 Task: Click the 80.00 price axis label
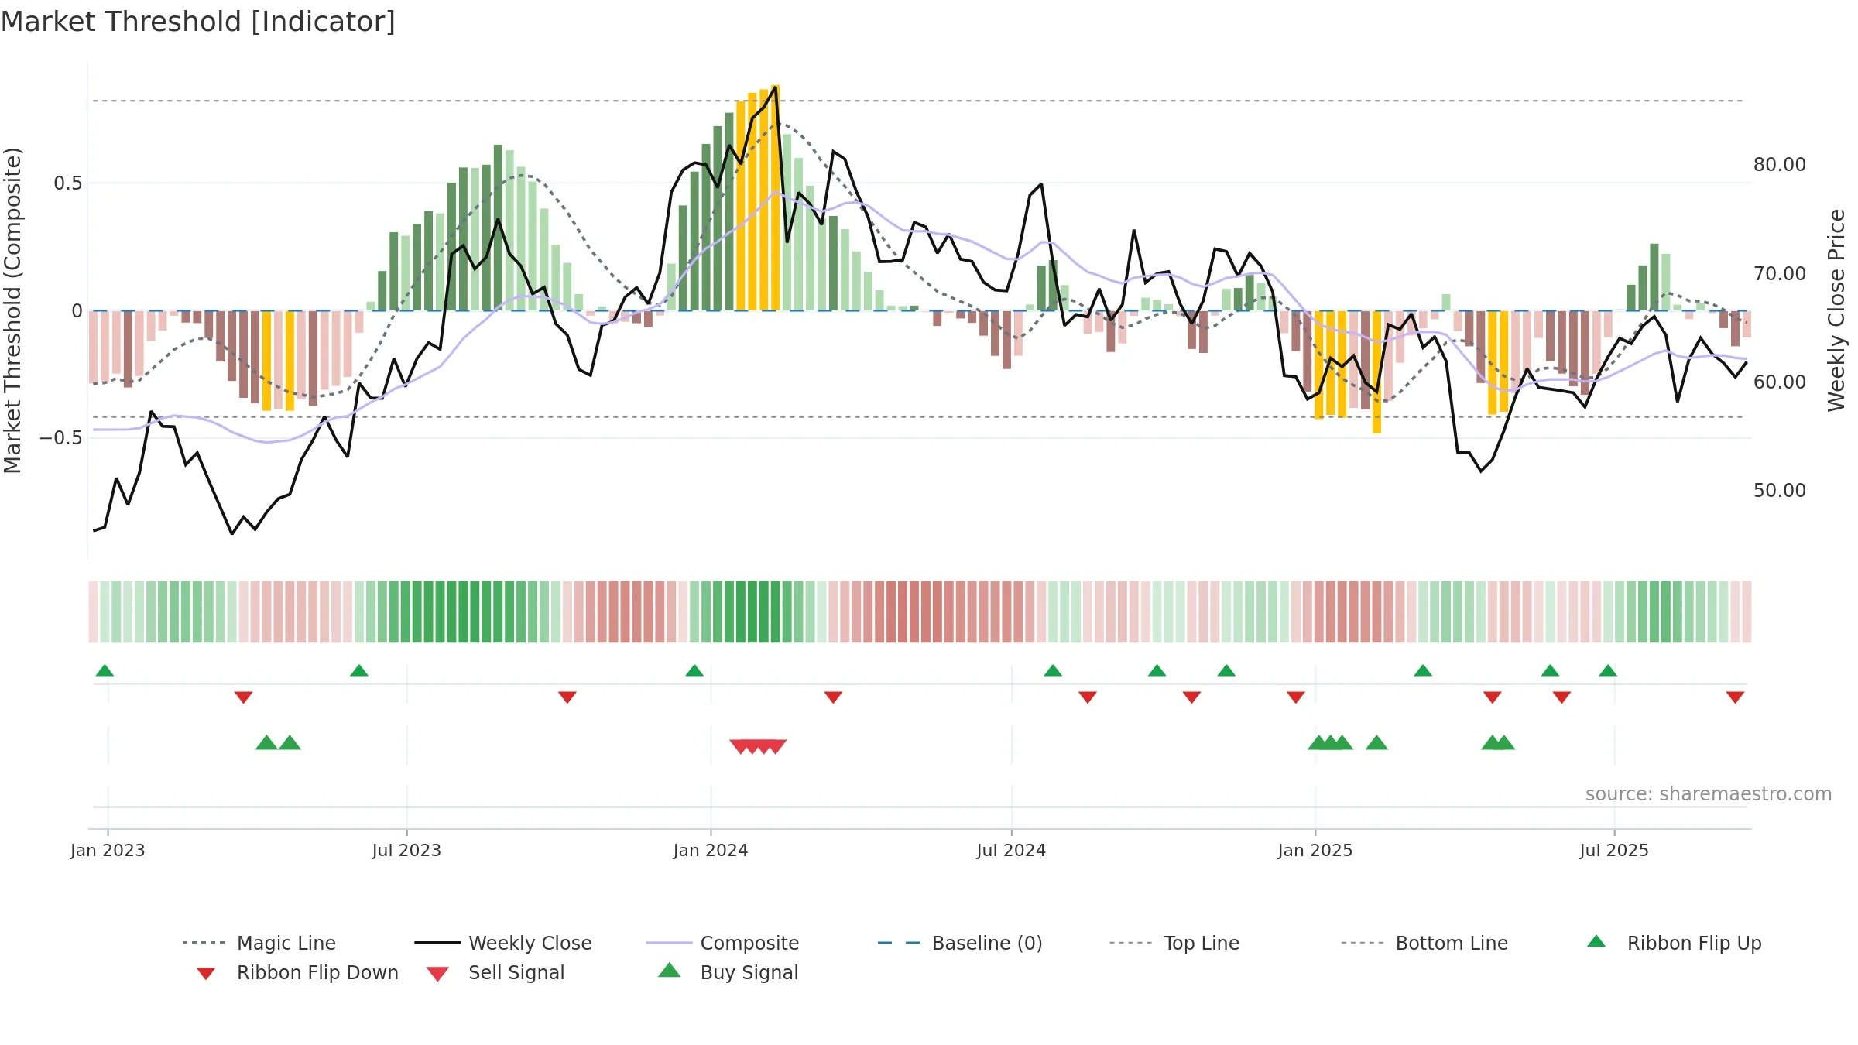[1780, 165]
